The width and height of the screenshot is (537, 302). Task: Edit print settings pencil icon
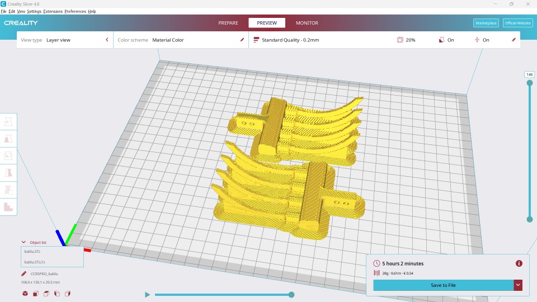(514, 40)
